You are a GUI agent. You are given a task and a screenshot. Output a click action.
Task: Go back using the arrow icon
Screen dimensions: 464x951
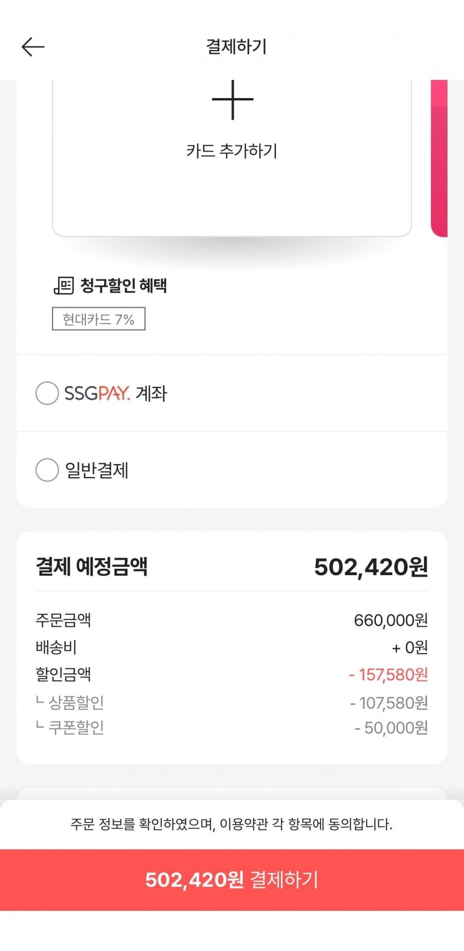[x=33, y=47]
